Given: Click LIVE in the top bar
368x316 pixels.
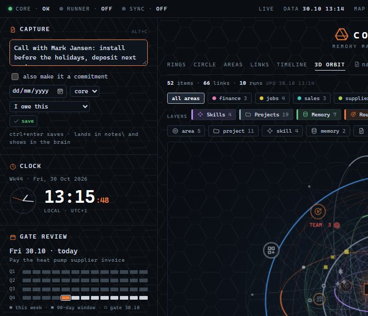Looking at the screenshot, I should 266,9.
